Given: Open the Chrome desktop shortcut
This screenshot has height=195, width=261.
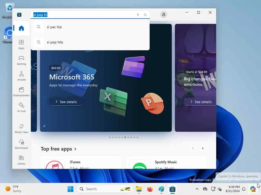Looking at the screenshot, I should tap(7, 35).
